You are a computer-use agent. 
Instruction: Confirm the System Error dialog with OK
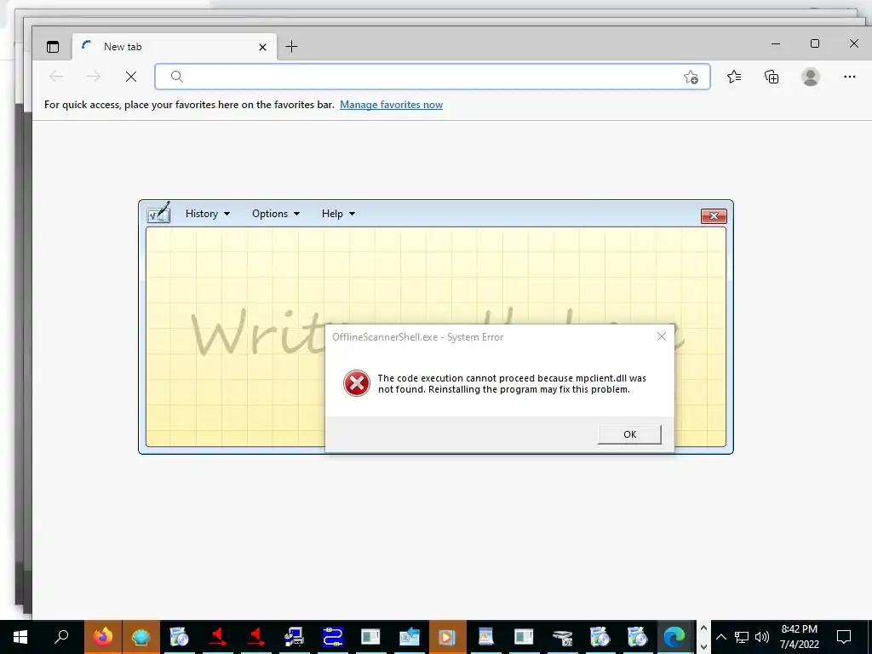click(x=629, y=434)
